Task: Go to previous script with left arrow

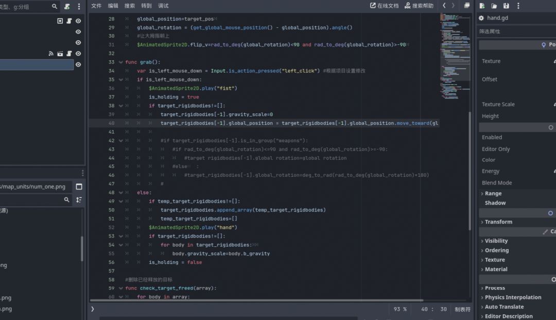Action: (444, 6)
